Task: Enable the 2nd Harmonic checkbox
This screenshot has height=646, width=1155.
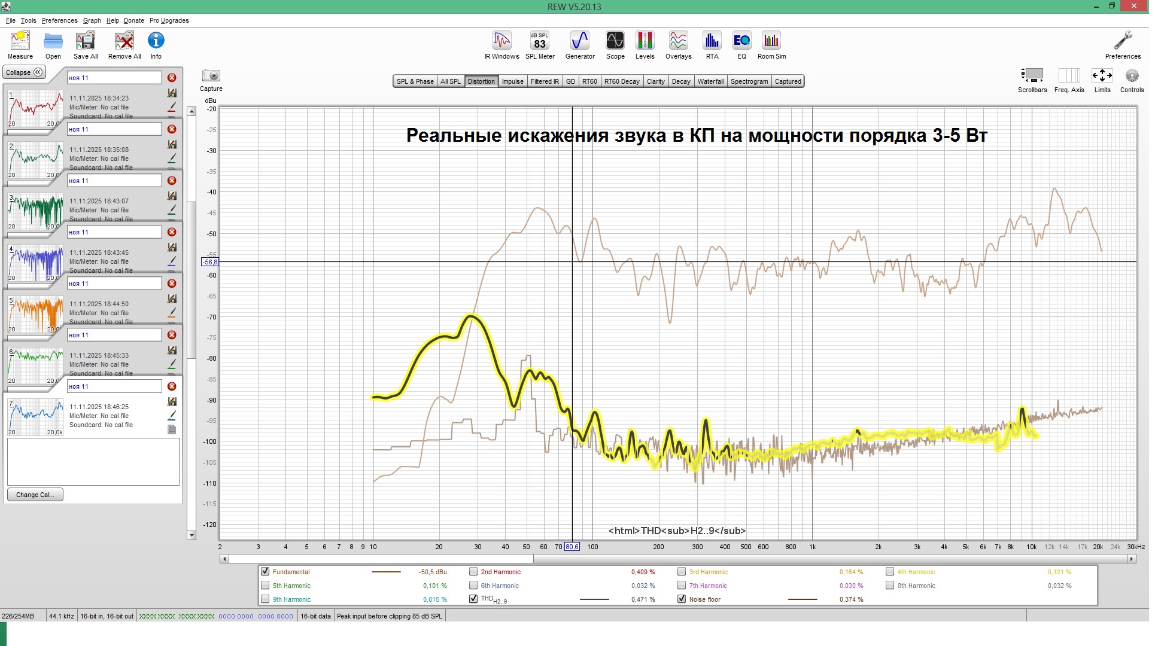Action: tap(473, 572)
